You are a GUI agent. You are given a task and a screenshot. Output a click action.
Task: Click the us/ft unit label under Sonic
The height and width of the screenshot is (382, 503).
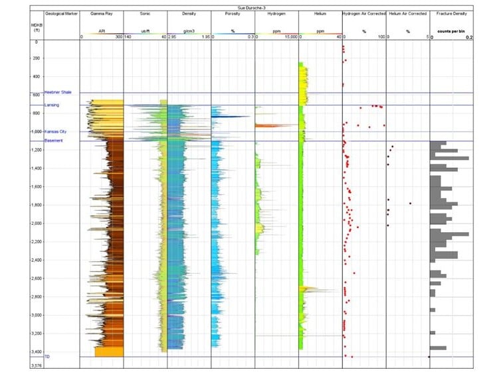[146, 31]
